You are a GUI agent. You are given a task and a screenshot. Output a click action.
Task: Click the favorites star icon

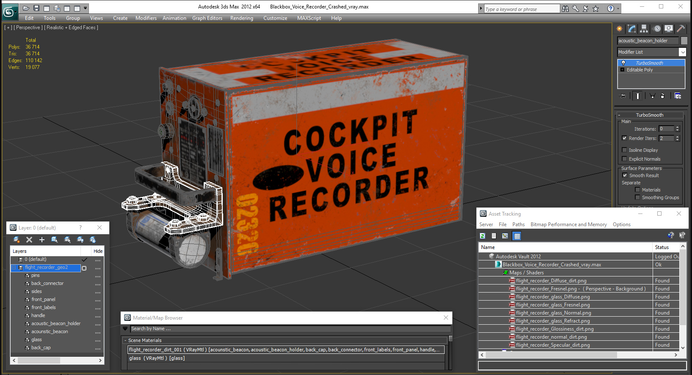click(x=596, y=8)
